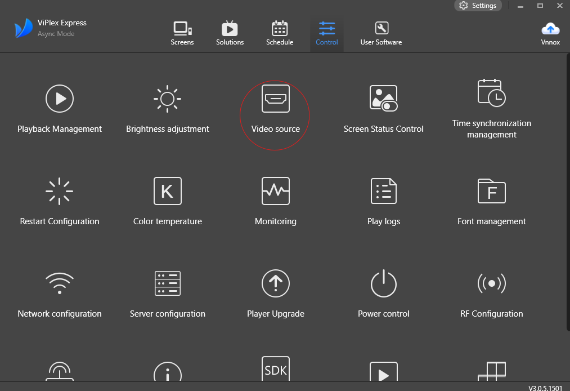
Task: Switch to the Screens tab
Action: click(182, 33)
